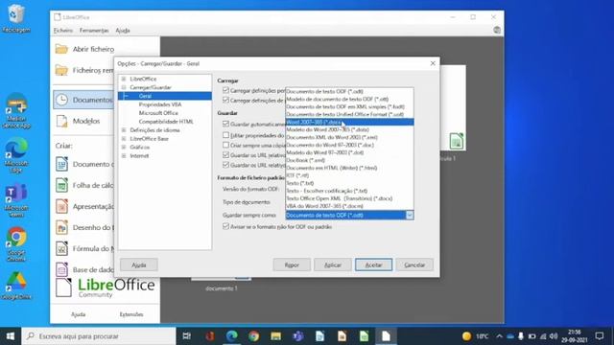Click the Abrir ficheiro folder icon in Start Center
This screenshot has width=614, height=345.
[x=61, y=49]
